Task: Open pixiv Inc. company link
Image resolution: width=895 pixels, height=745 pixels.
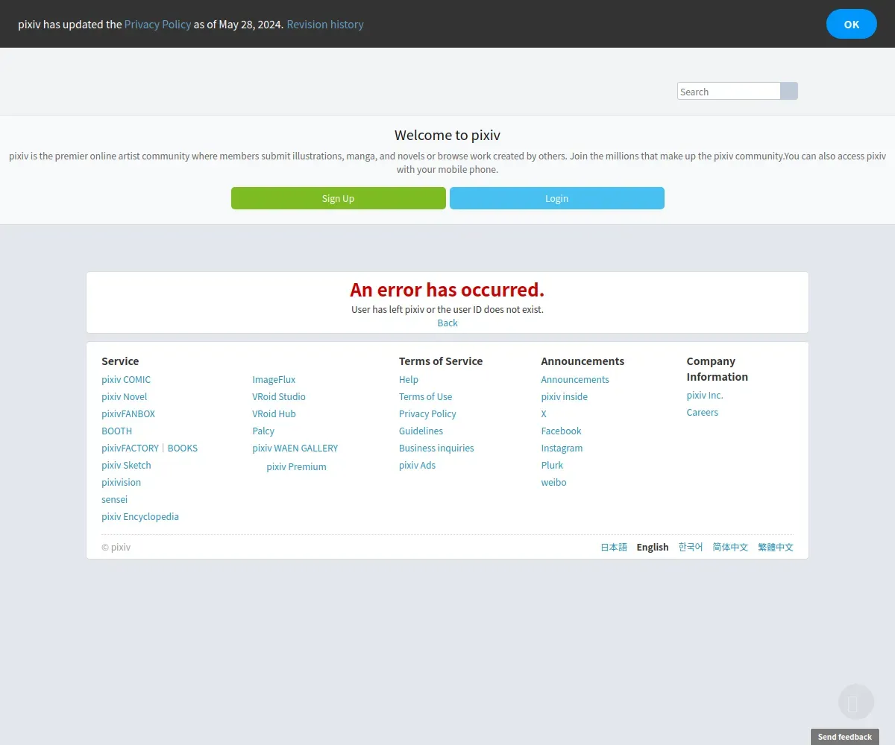Action: click(x=705, y=395)
